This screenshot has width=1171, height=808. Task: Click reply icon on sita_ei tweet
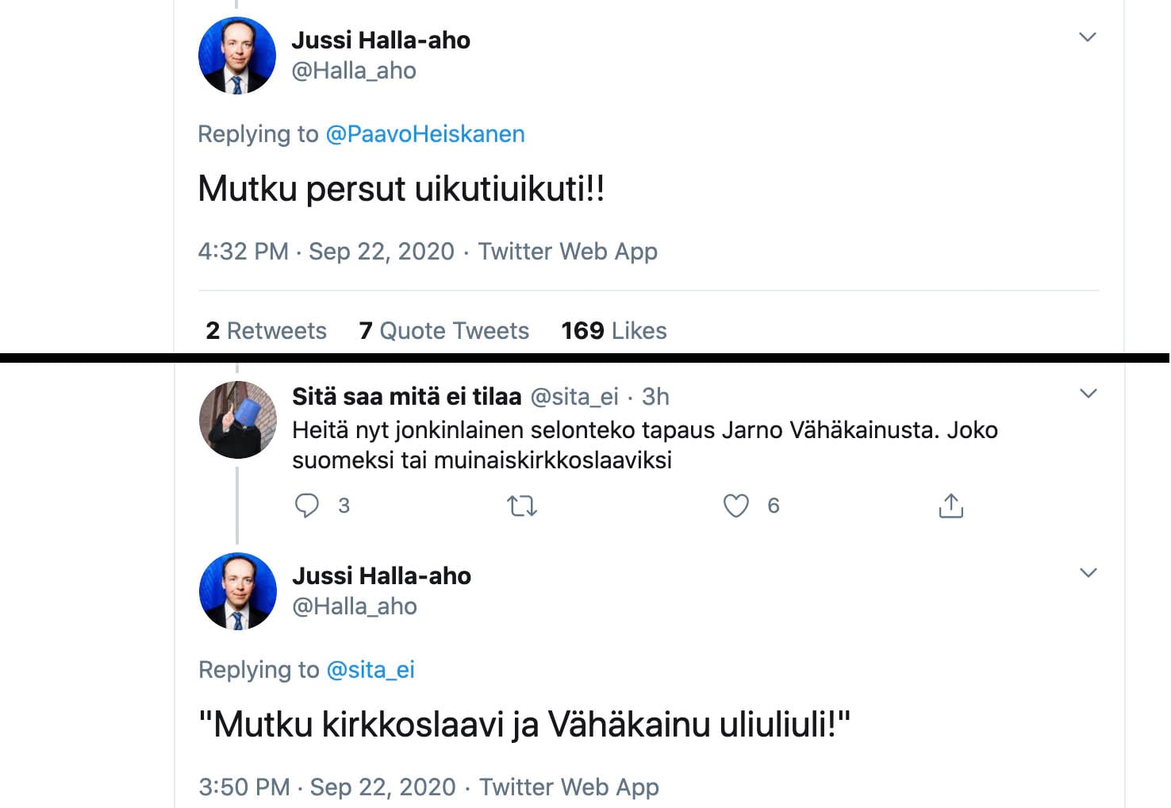307,506
